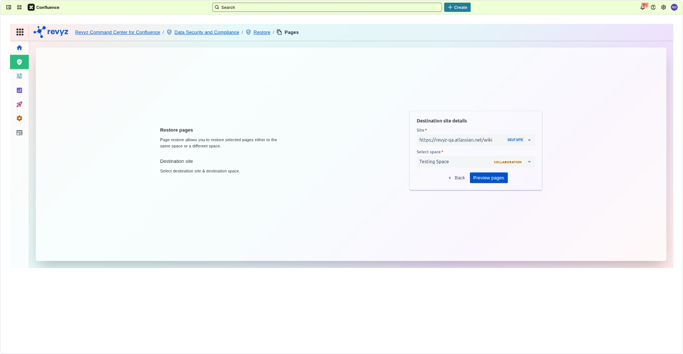Screen dimensions: 683x354
Task: Click the green shield security icon in sidebar
Action: tap(19, 62)
